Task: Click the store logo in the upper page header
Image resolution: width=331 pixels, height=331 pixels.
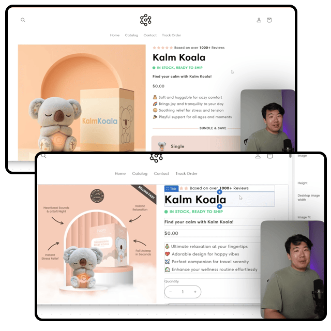Action: tap(146, 20)
